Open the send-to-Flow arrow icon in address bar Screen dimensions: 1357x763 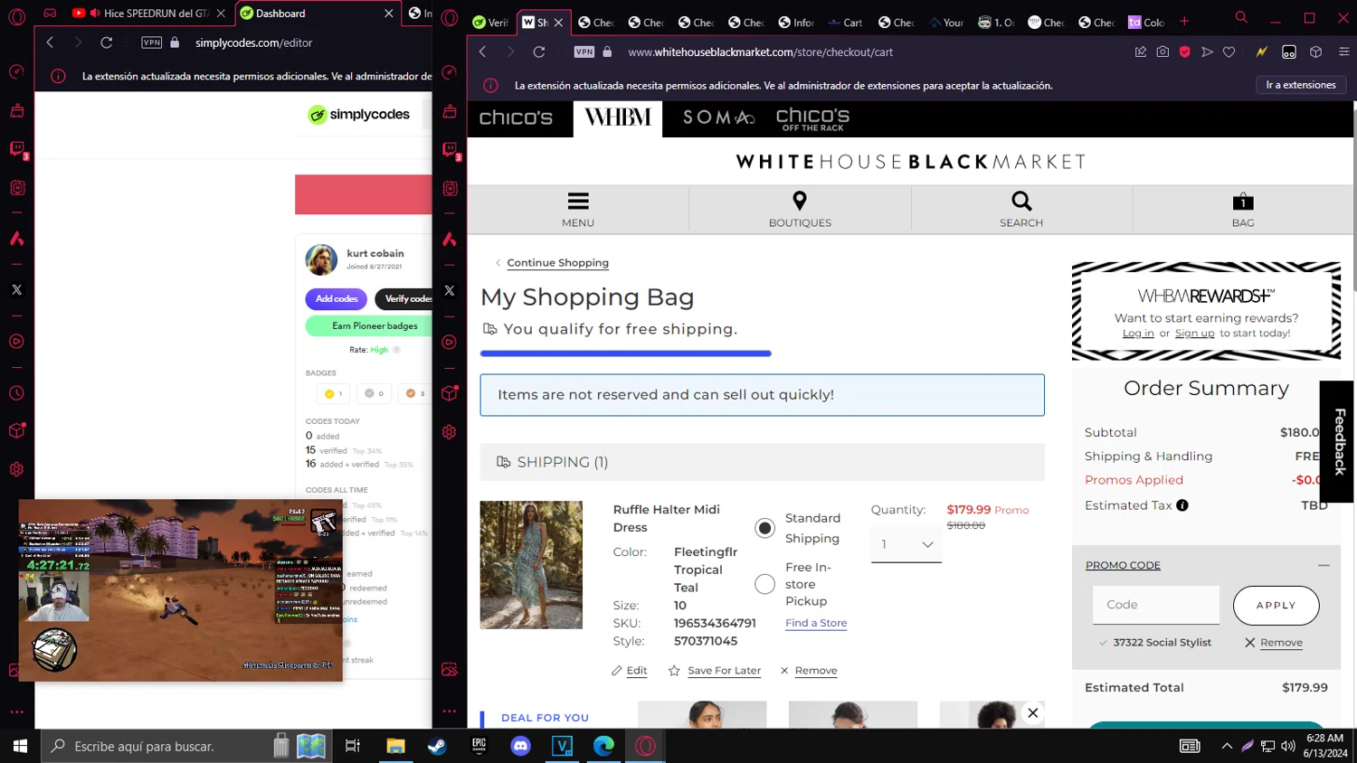coord(1207,52)
